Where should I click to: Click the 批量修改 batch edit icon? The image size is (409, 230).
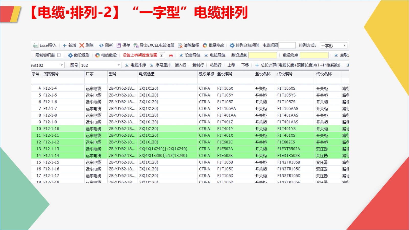click(x=205, y=45)
